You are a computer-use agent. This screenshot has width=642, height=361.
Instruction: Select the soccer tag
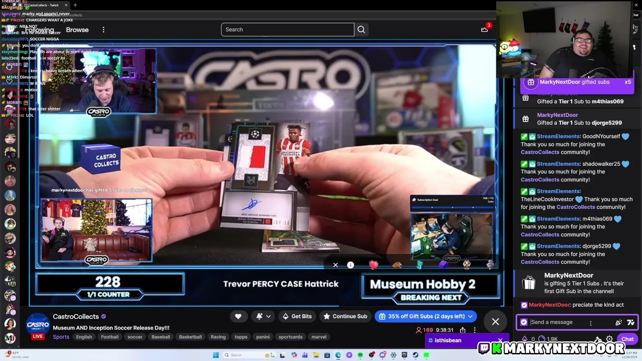pyautogui.click(x=135, y=337)
